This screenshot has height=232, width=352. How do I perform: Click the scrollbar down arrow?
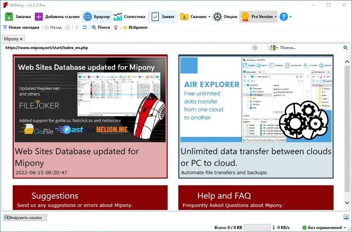pyautogui.click(x=347, y=203)
